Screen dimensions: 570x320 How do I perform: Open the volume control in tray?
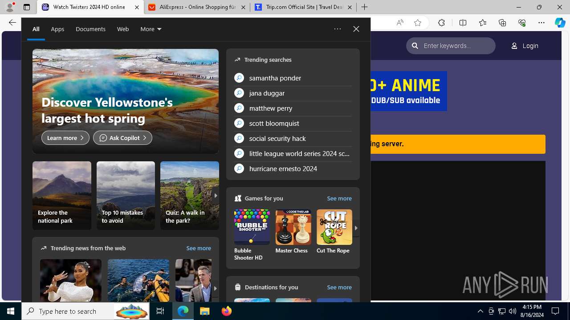(x=513, y=311)
